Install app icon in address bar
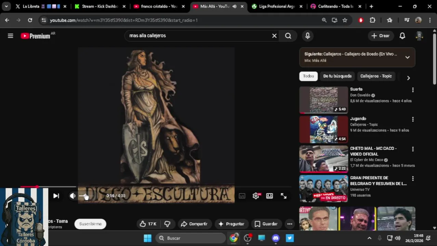 pos(334,20)
